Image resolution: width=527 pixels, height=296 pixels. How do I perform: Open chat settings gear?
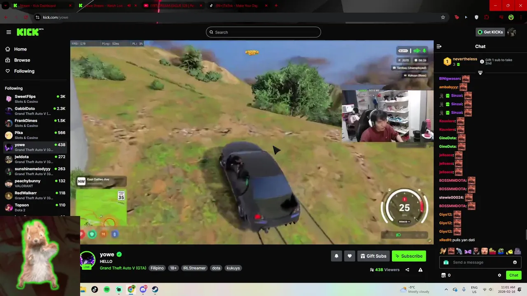click(x=499, y=275)
